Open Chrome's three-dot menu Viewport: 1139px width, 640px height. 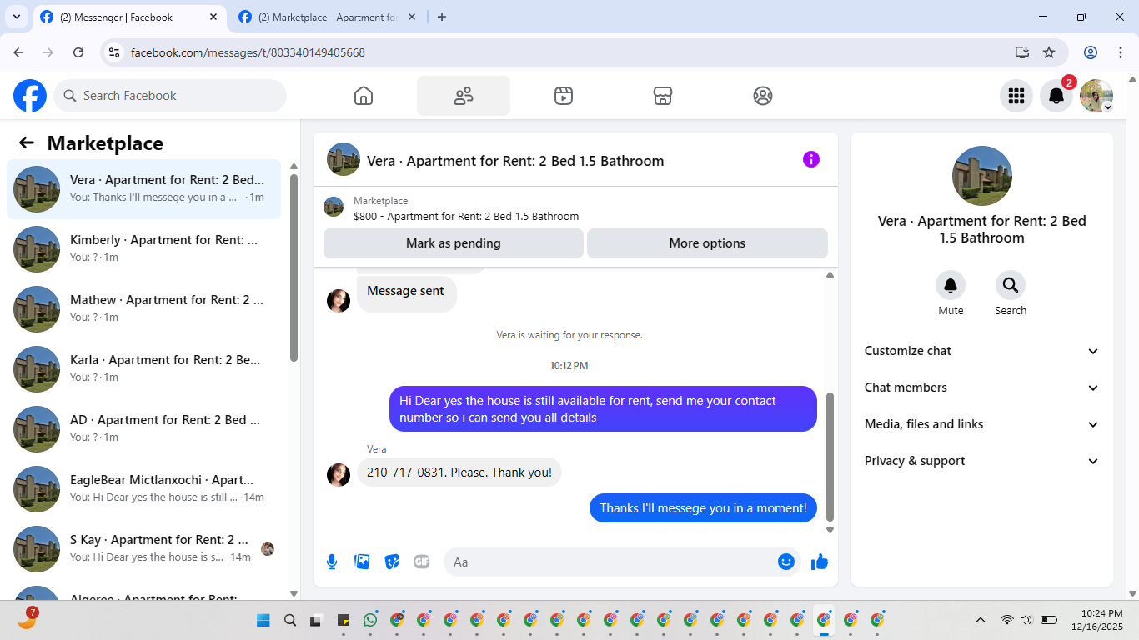tap(1121, 52)
